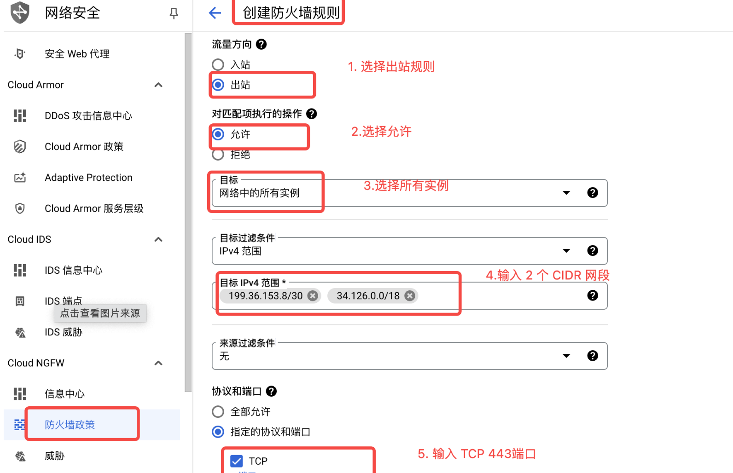The image size is (733, 473).
Task: Click the 网络安全 heading text
Action: click(x=72, y=13)
